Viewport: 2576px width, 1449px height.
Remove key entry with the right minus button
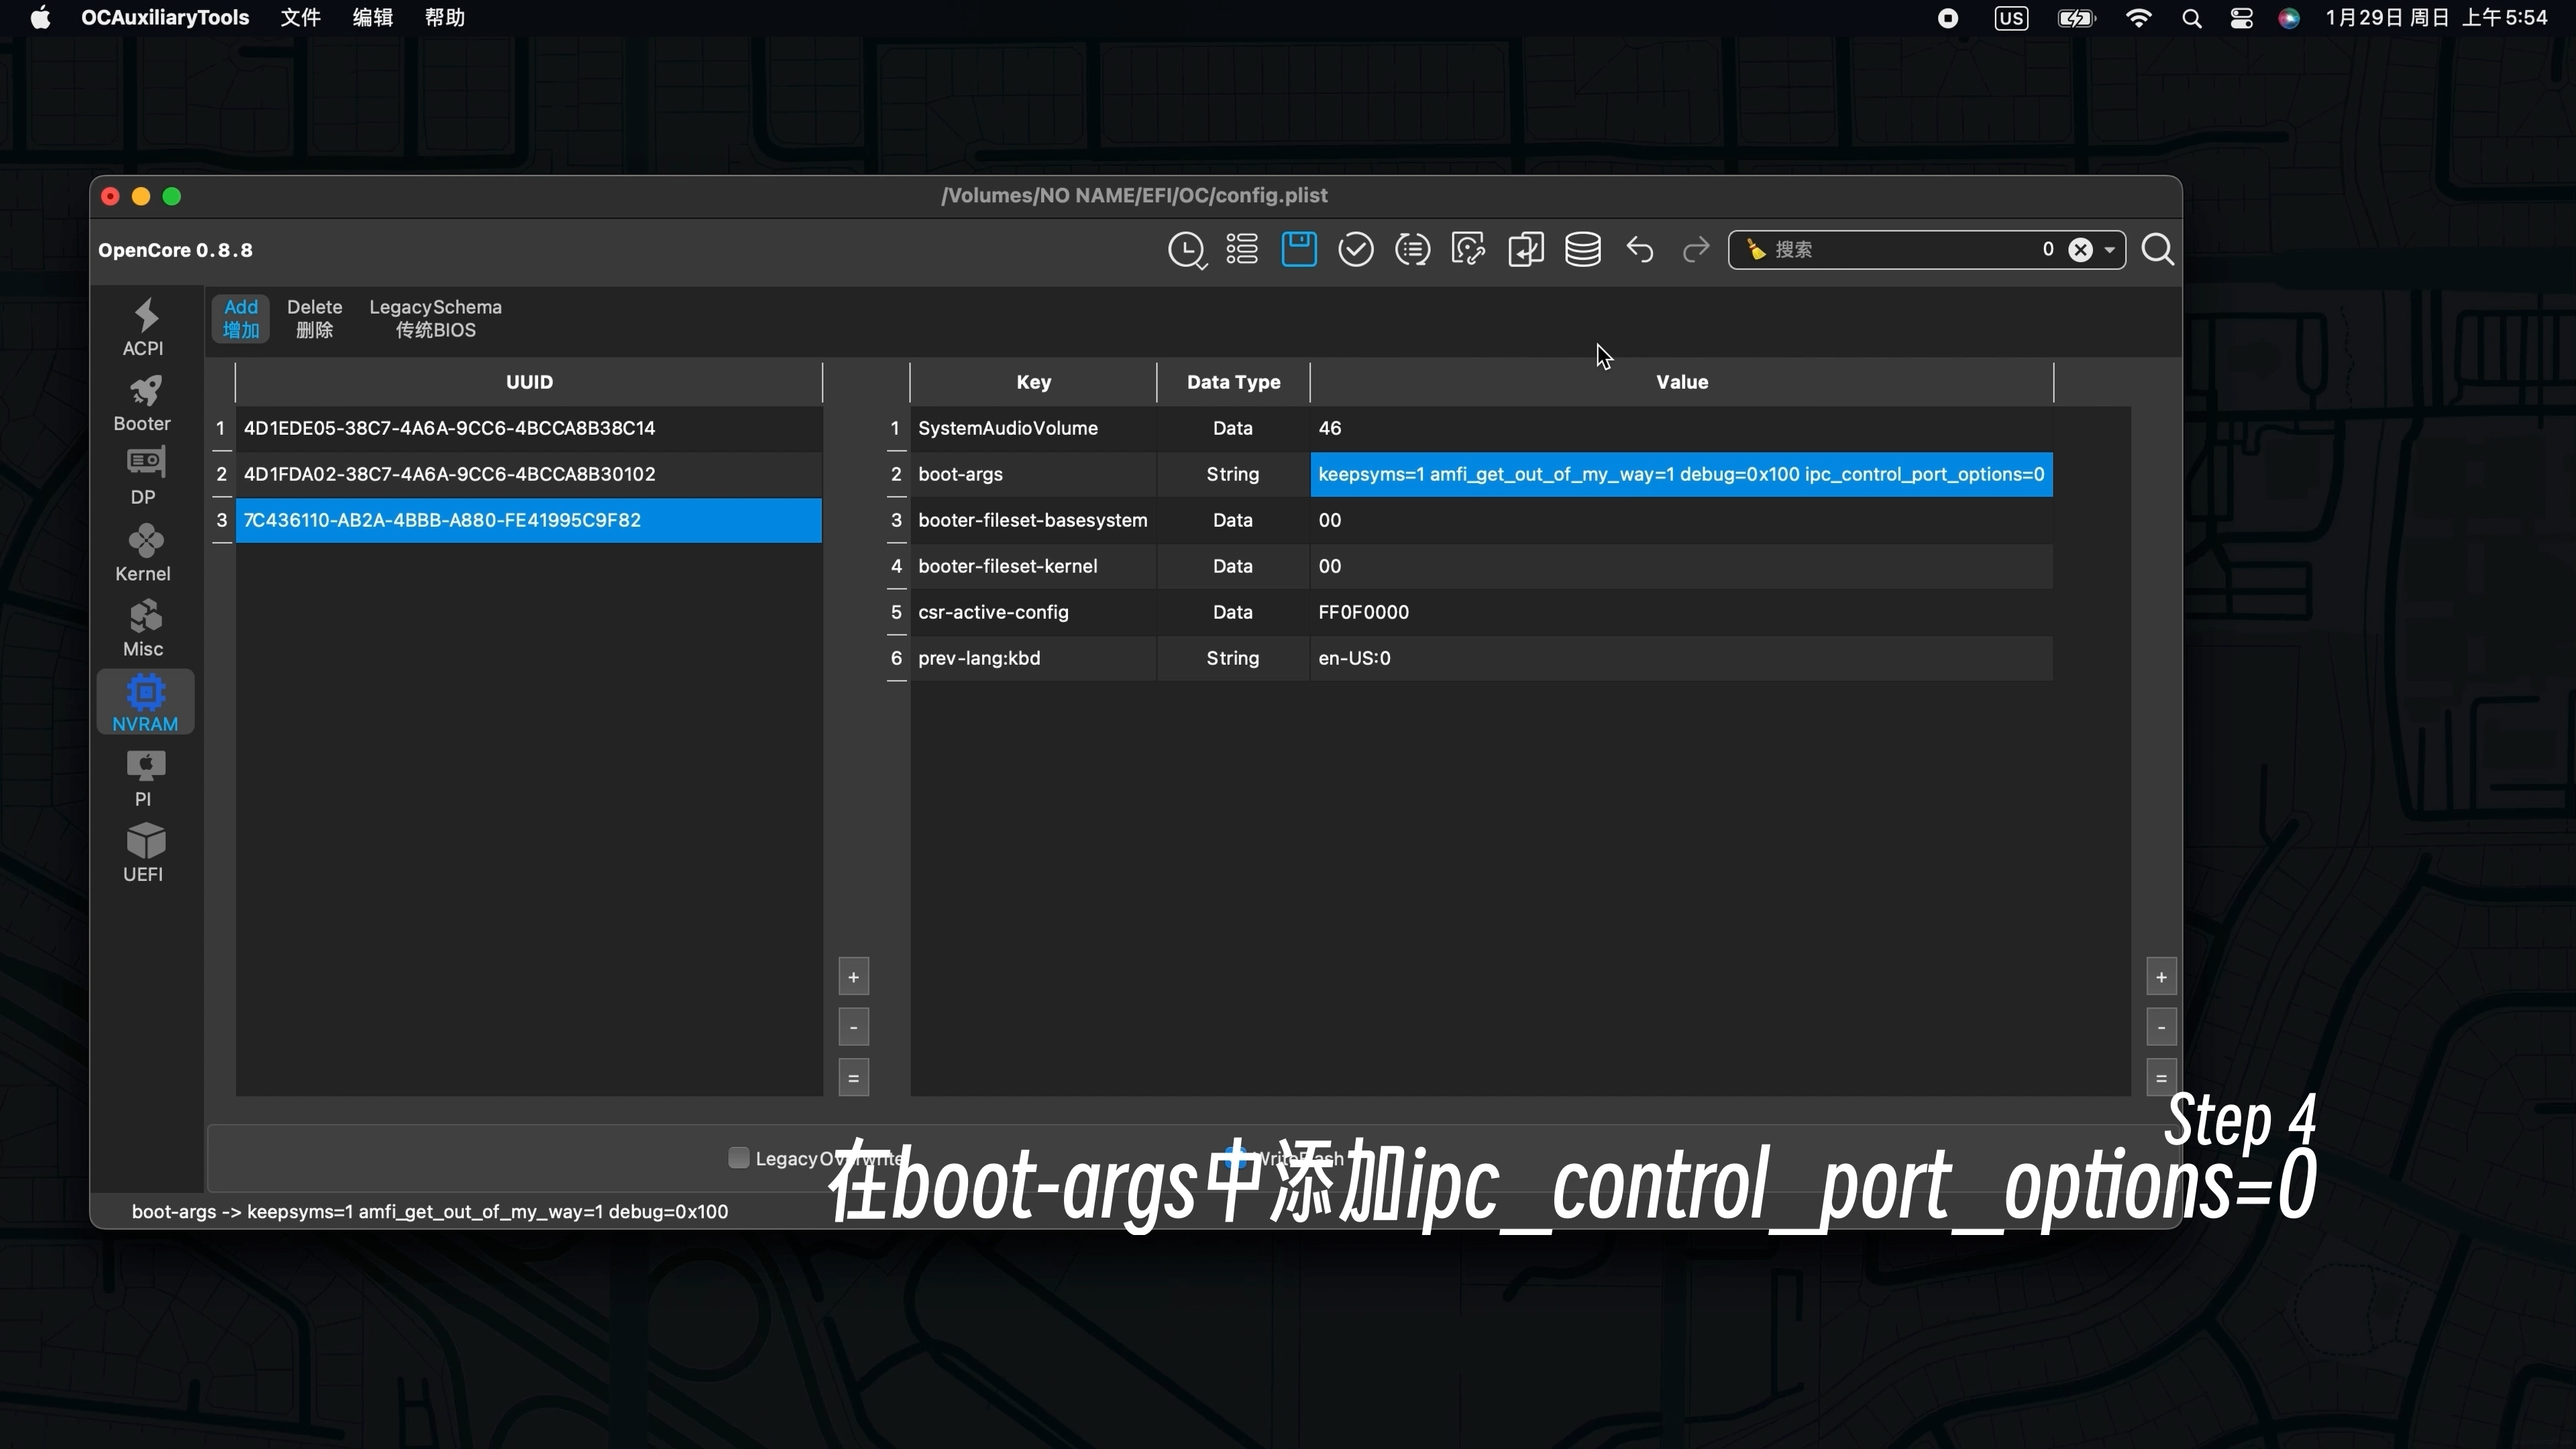(2161, 1027)
